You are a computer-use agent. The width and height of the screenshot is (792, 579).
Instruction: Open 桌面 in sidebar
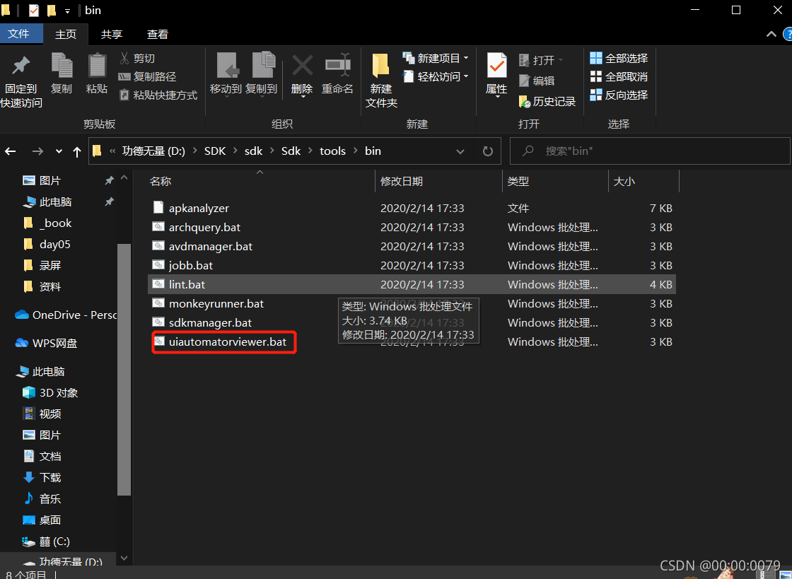[x=42, y=520]
